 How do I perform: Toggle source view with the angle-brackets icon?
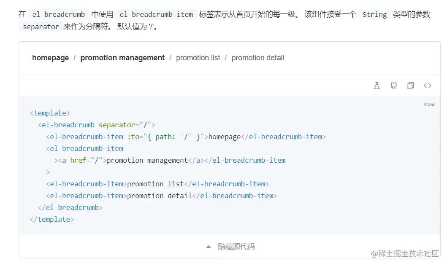[428, 86]
